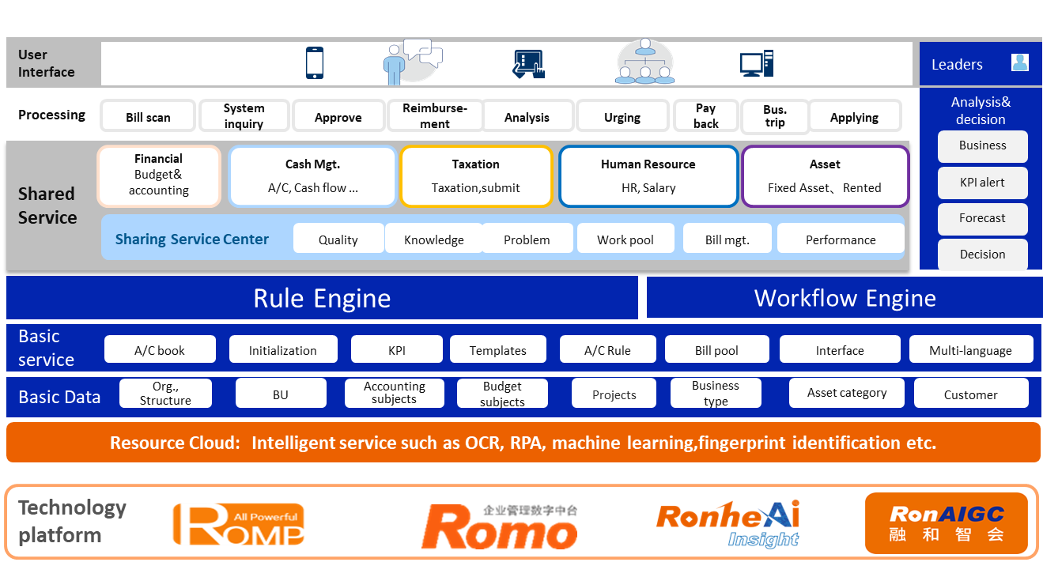The width and height of the screenshot is (1043, 562).
Task: Open the ROMP All Powerful logo
Action: tap(239, 525)
